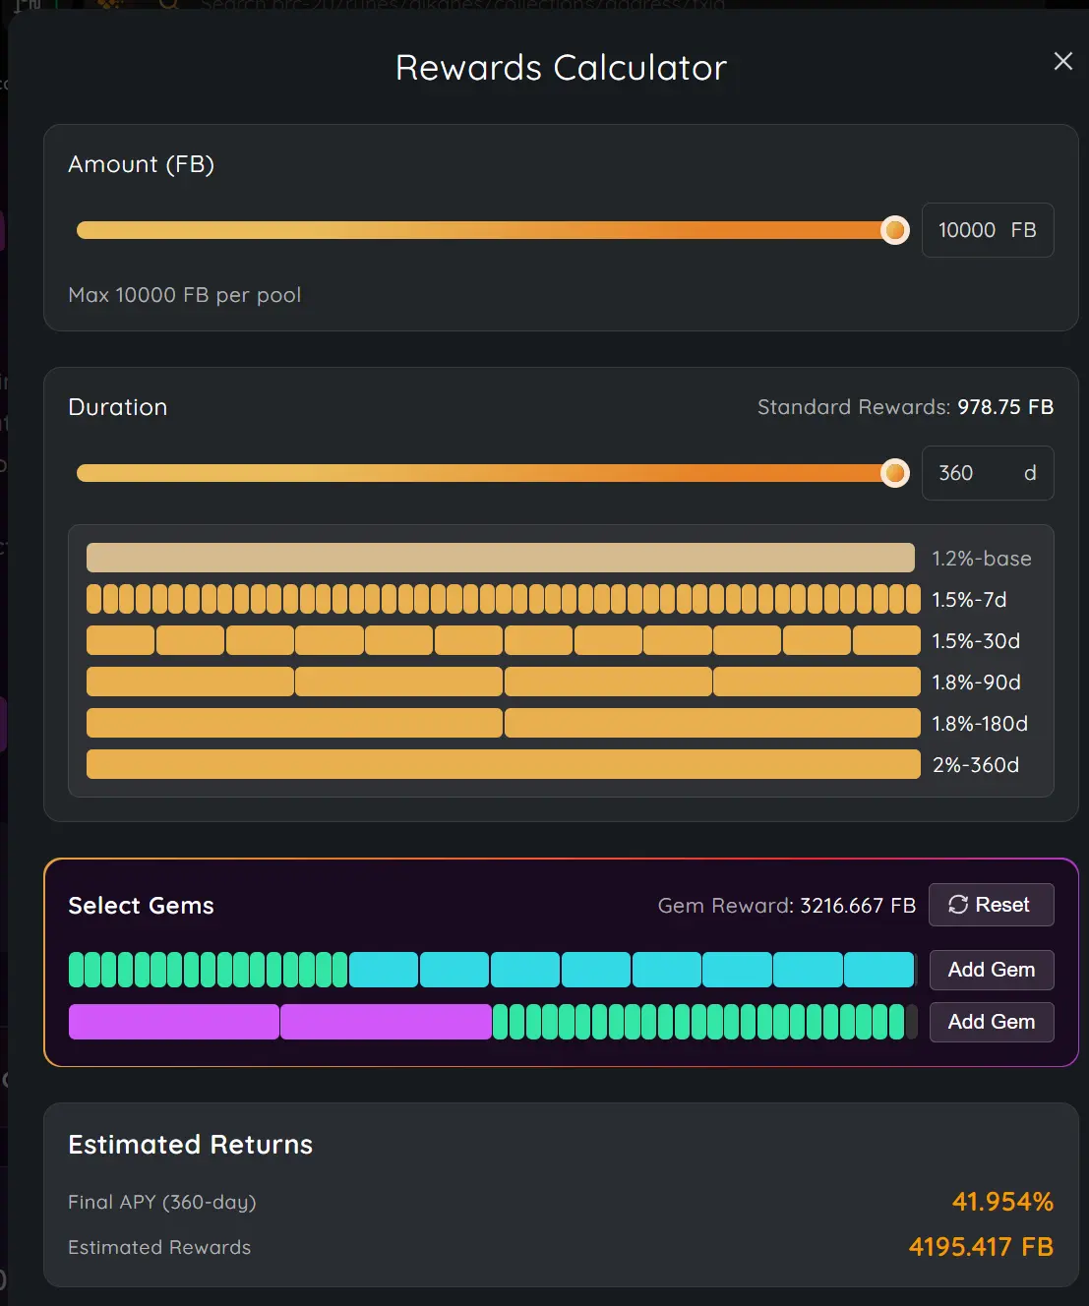Click the middle of the Amount slider track
Screen dimensions: 1089x1306
486,230
